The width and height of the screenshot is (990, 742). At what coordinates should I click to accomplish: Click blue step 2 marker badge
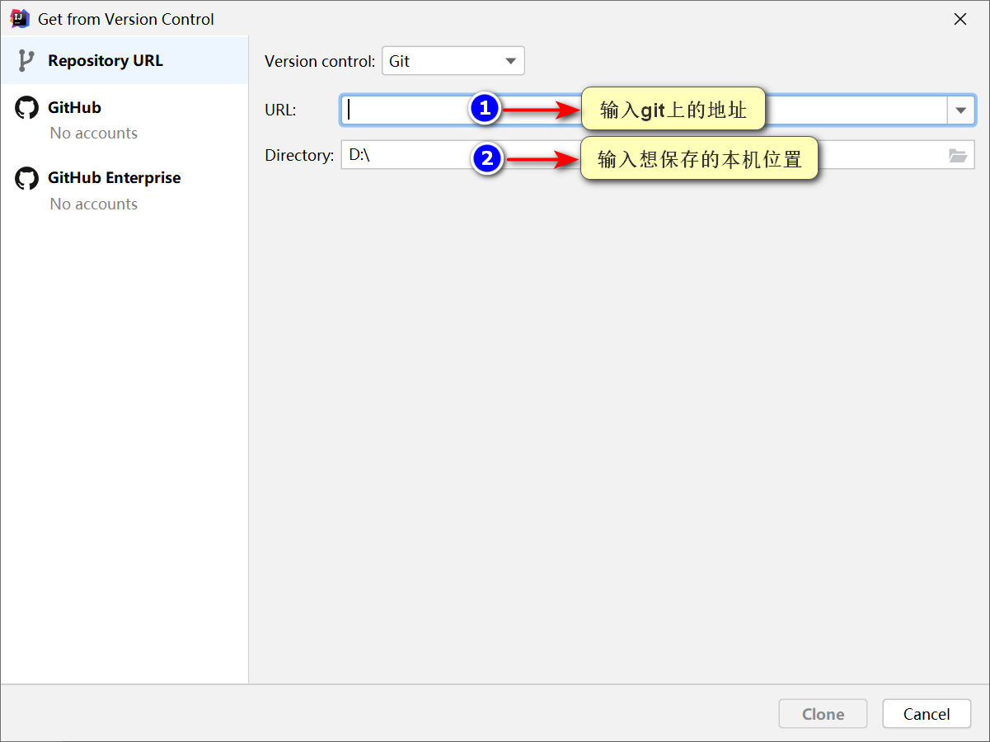[x=487, y=158]
